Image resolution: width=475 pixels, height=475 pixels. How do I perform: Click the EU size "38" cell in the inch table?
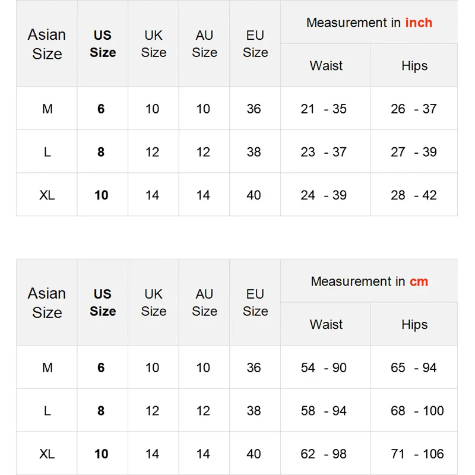254,152
